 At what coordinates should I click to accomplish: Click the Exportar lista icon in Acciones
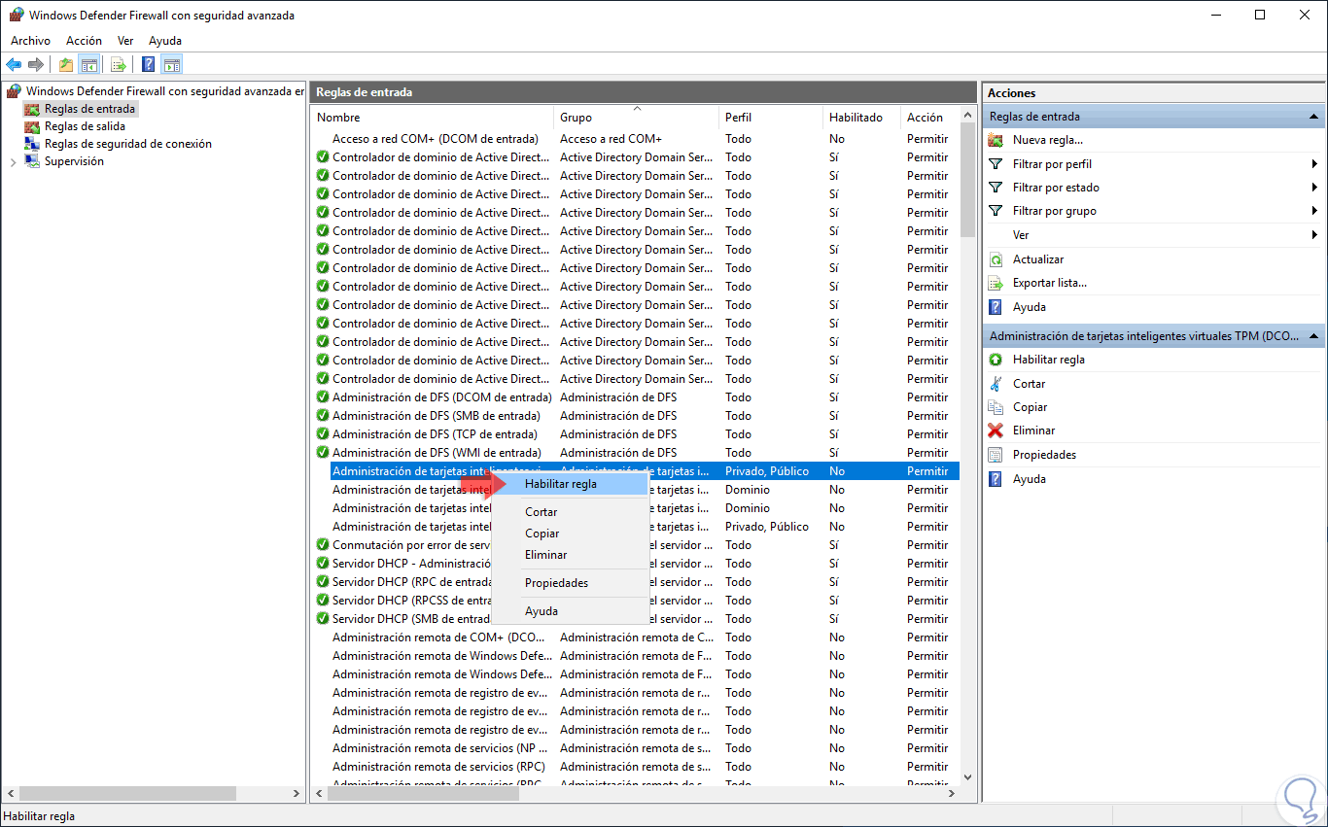click(996, 283)
